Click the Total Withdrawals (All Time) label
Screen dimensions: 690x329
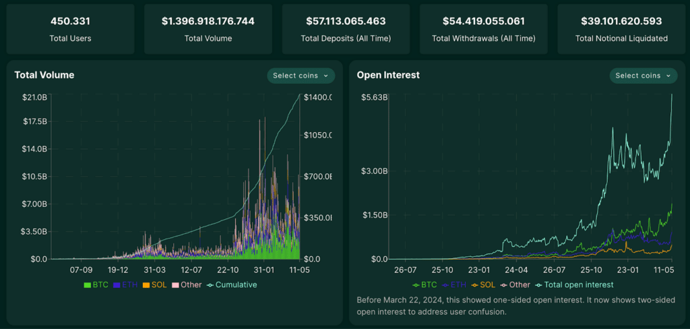[x=484, y=38]
